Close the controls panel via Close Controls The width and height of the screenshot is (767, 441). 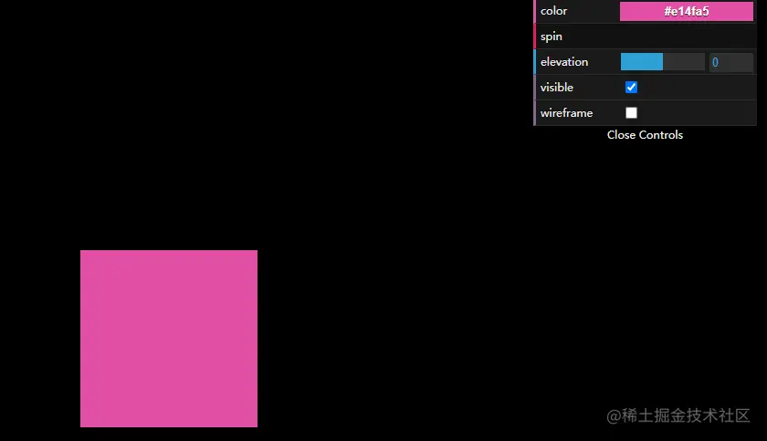[645, 135]
